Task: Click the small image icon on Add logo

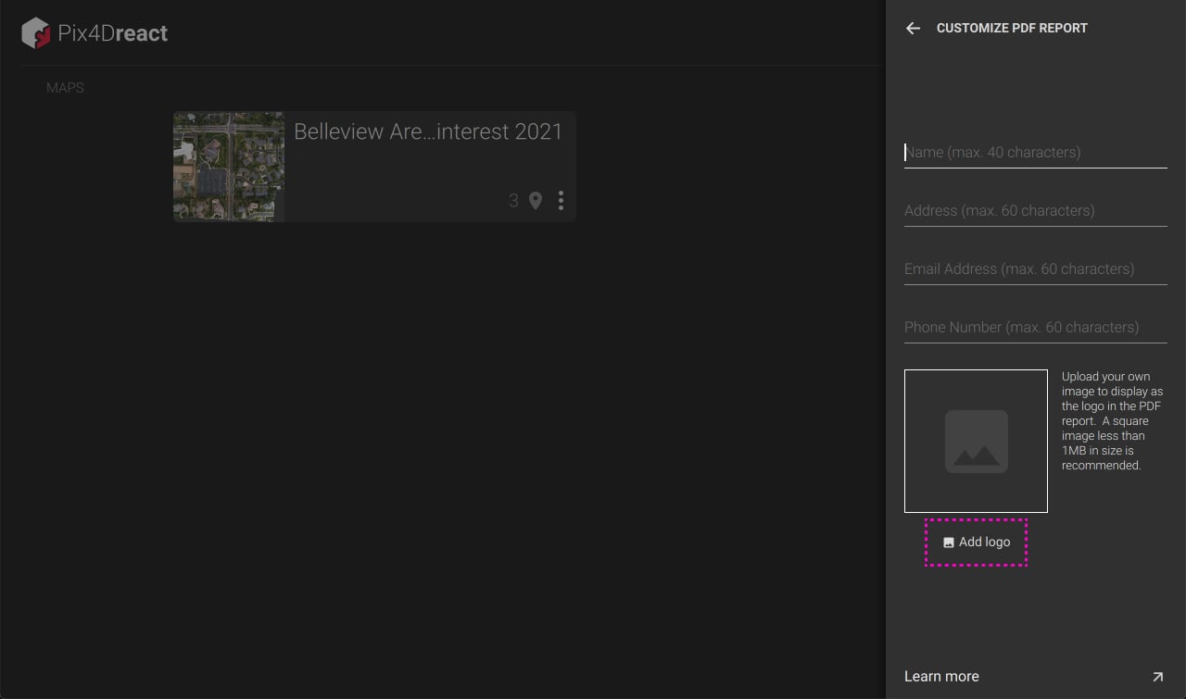Action: tap(948, 543)
